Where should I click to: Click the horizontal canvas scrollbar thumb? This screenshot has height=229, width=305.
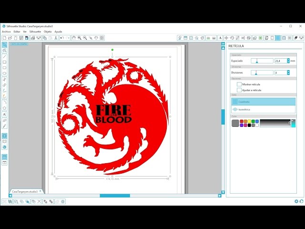coord(115,196)
